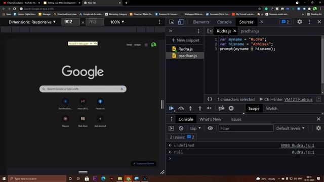Toggle deactivate breakpoints icon
This screenshot has height=182, width=324.
coord(221,108)
